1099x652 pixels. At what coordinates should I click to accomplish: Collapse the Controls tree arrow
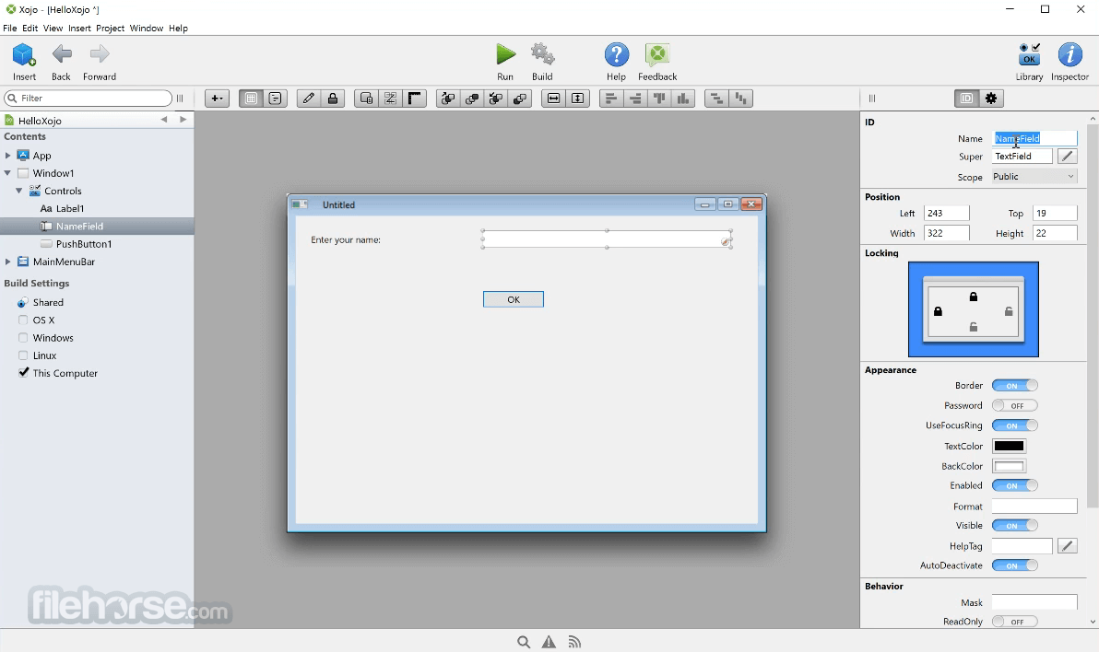tap(19, 191)
